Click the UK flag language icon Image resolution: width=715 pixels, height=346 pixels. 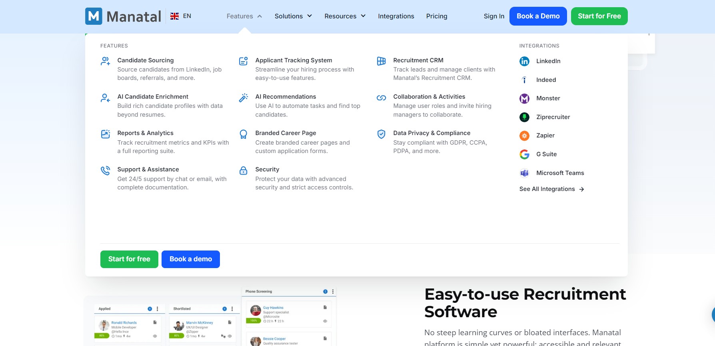click(x=174, y=16)
